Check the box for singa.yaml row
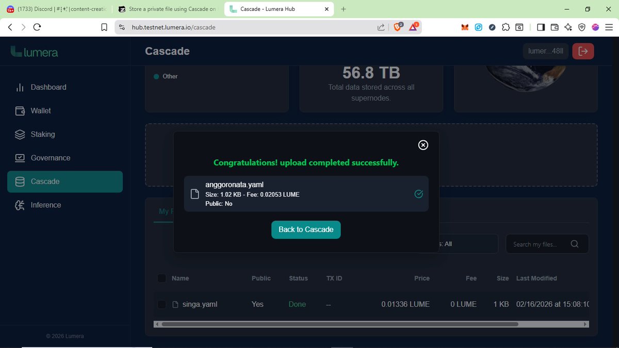This screenshot has height=348, width=619. (162, 305)
